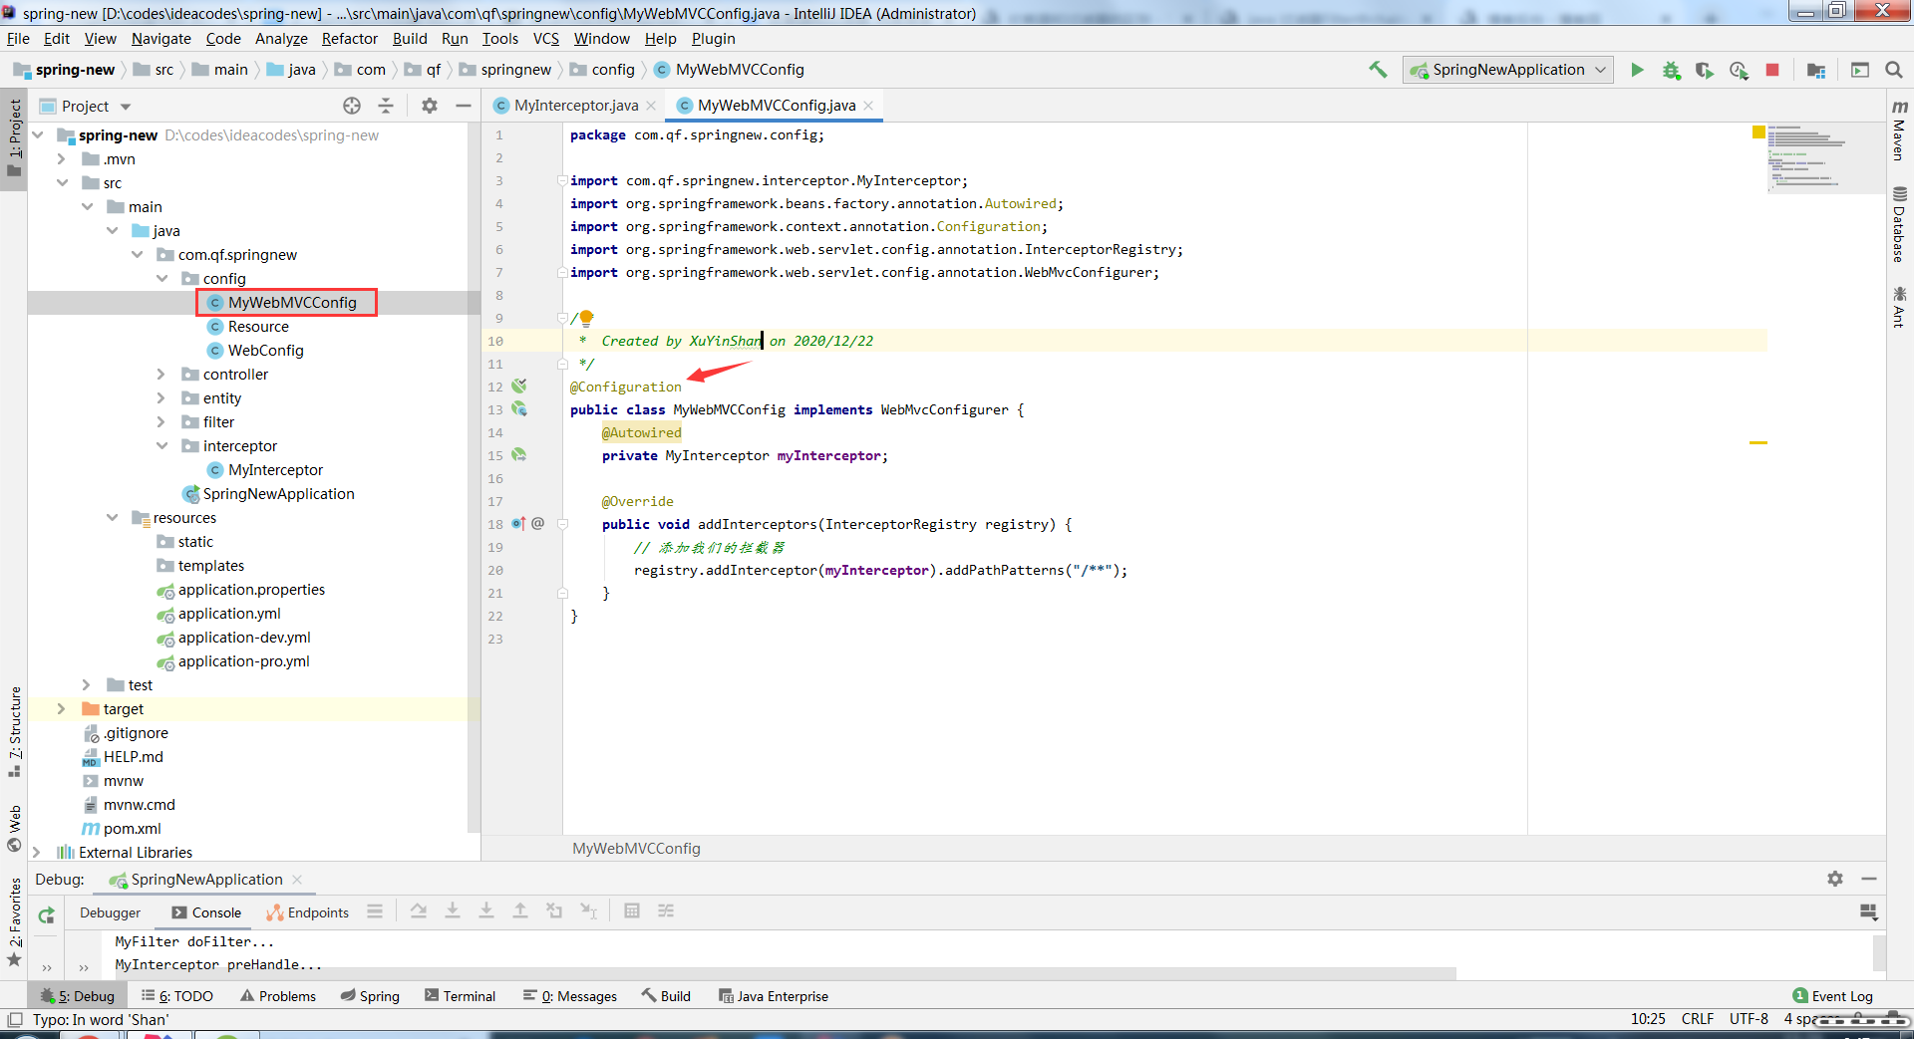Image resolution: width=1914 pixels, height=1039 pixels.
Task: Stop the application with the red square
Action: [x=1772, y=70]
